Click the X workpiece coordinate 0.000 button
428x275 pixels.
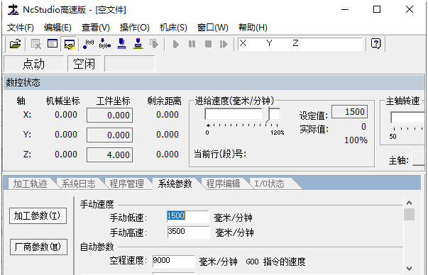click(110, 115)
